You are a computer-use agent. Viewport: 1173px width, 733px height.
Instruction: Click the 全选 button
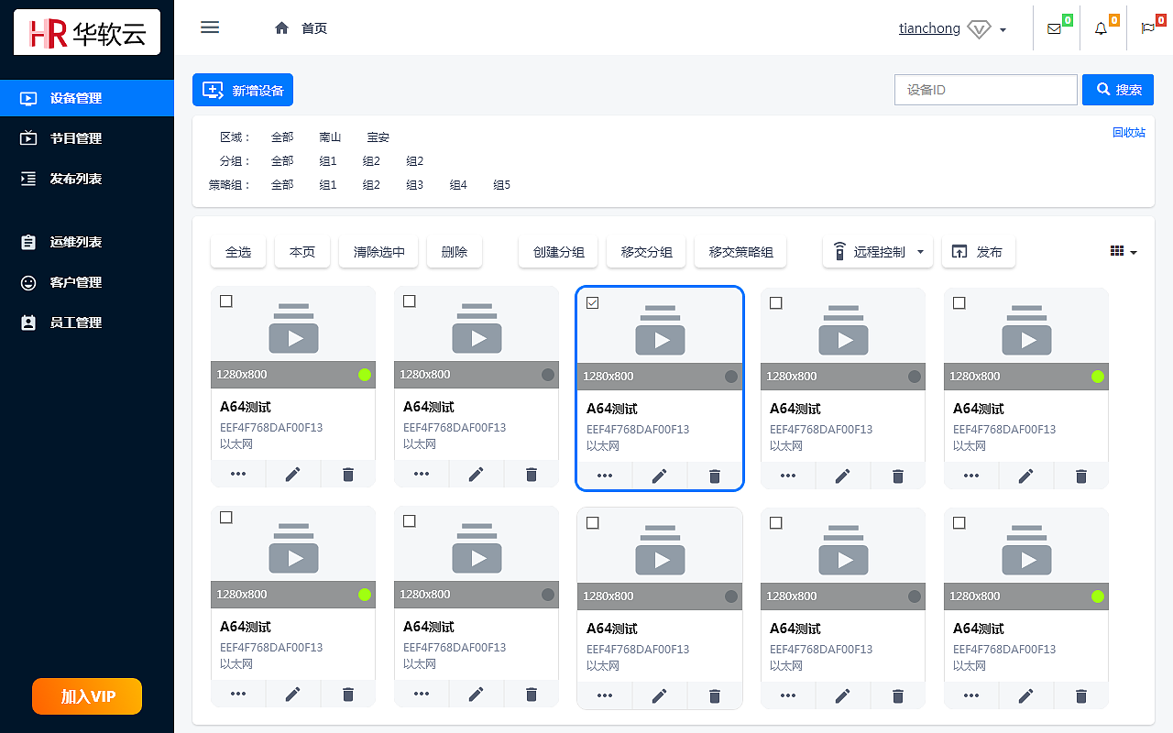click(238, 252)
